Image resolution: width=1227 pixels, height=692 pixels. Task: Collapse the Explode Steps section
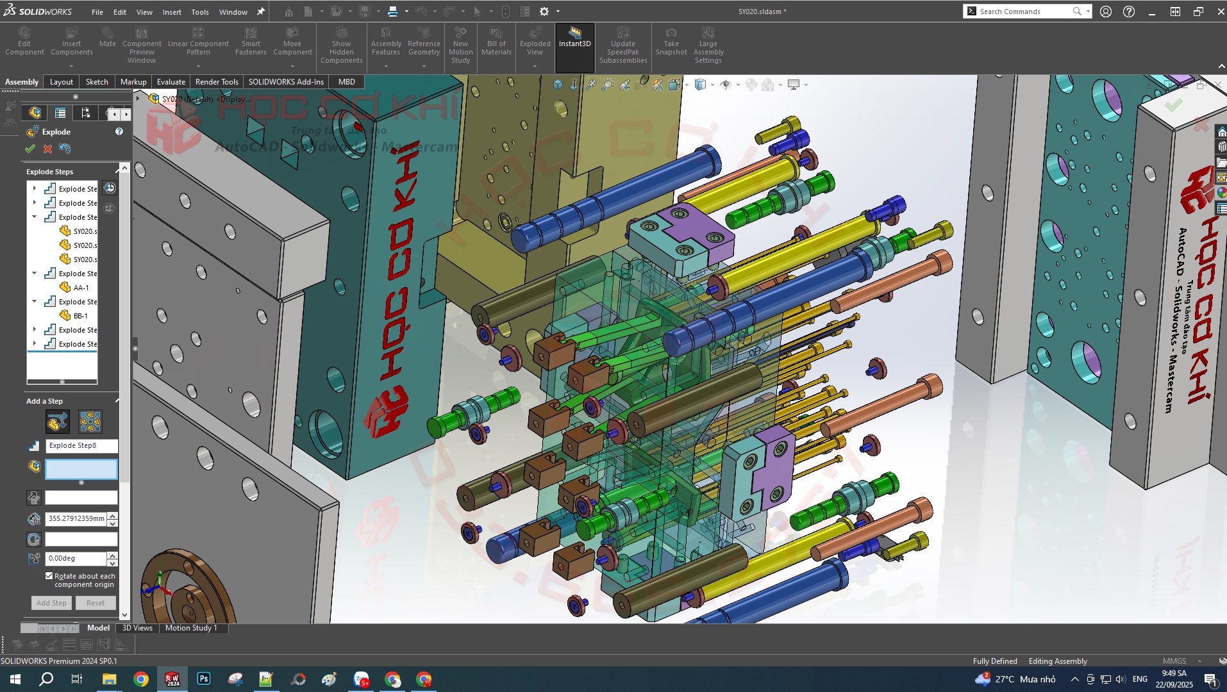pyautogui.click(x=117, y=171)
